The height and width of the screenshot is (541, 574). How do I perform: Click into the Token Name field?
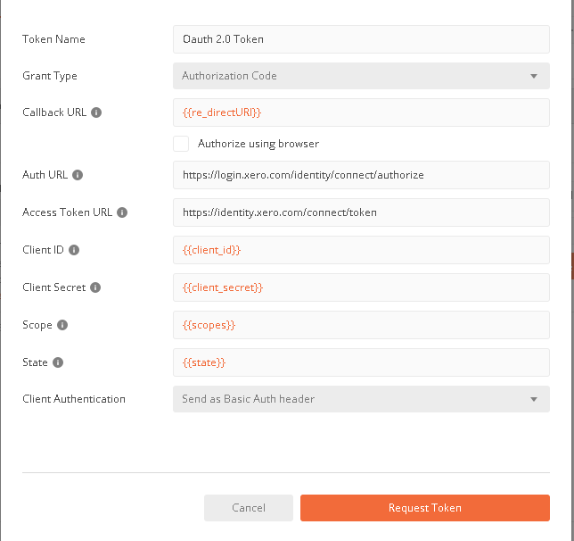pyautogui.click(x=360, y=39)
